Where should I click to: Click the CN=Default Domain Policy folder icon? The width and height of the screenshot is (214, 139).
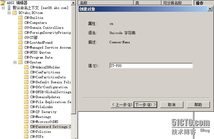coord(26,82)
